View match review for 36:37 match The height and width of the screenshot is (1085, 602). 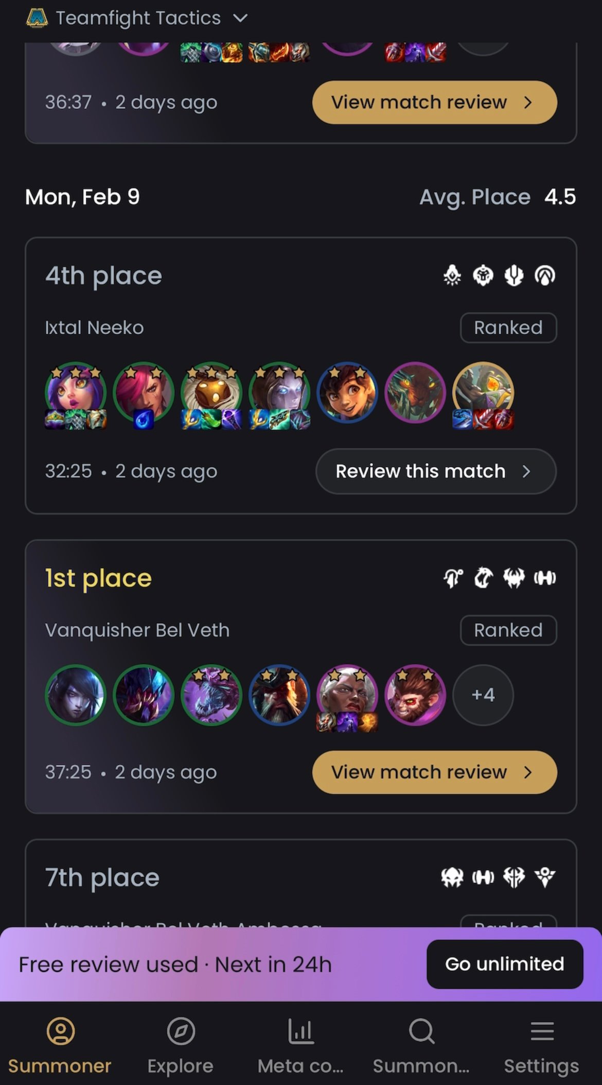pos(434,102)
